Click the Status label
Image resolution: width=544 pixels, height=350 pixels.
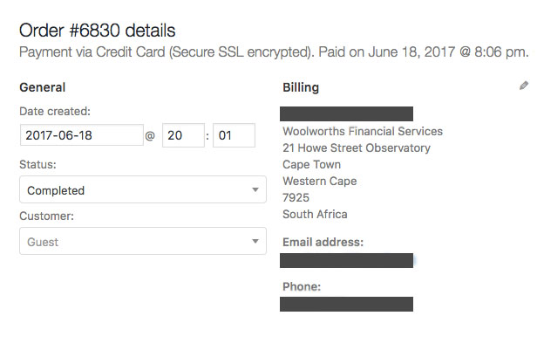[37, 163]
